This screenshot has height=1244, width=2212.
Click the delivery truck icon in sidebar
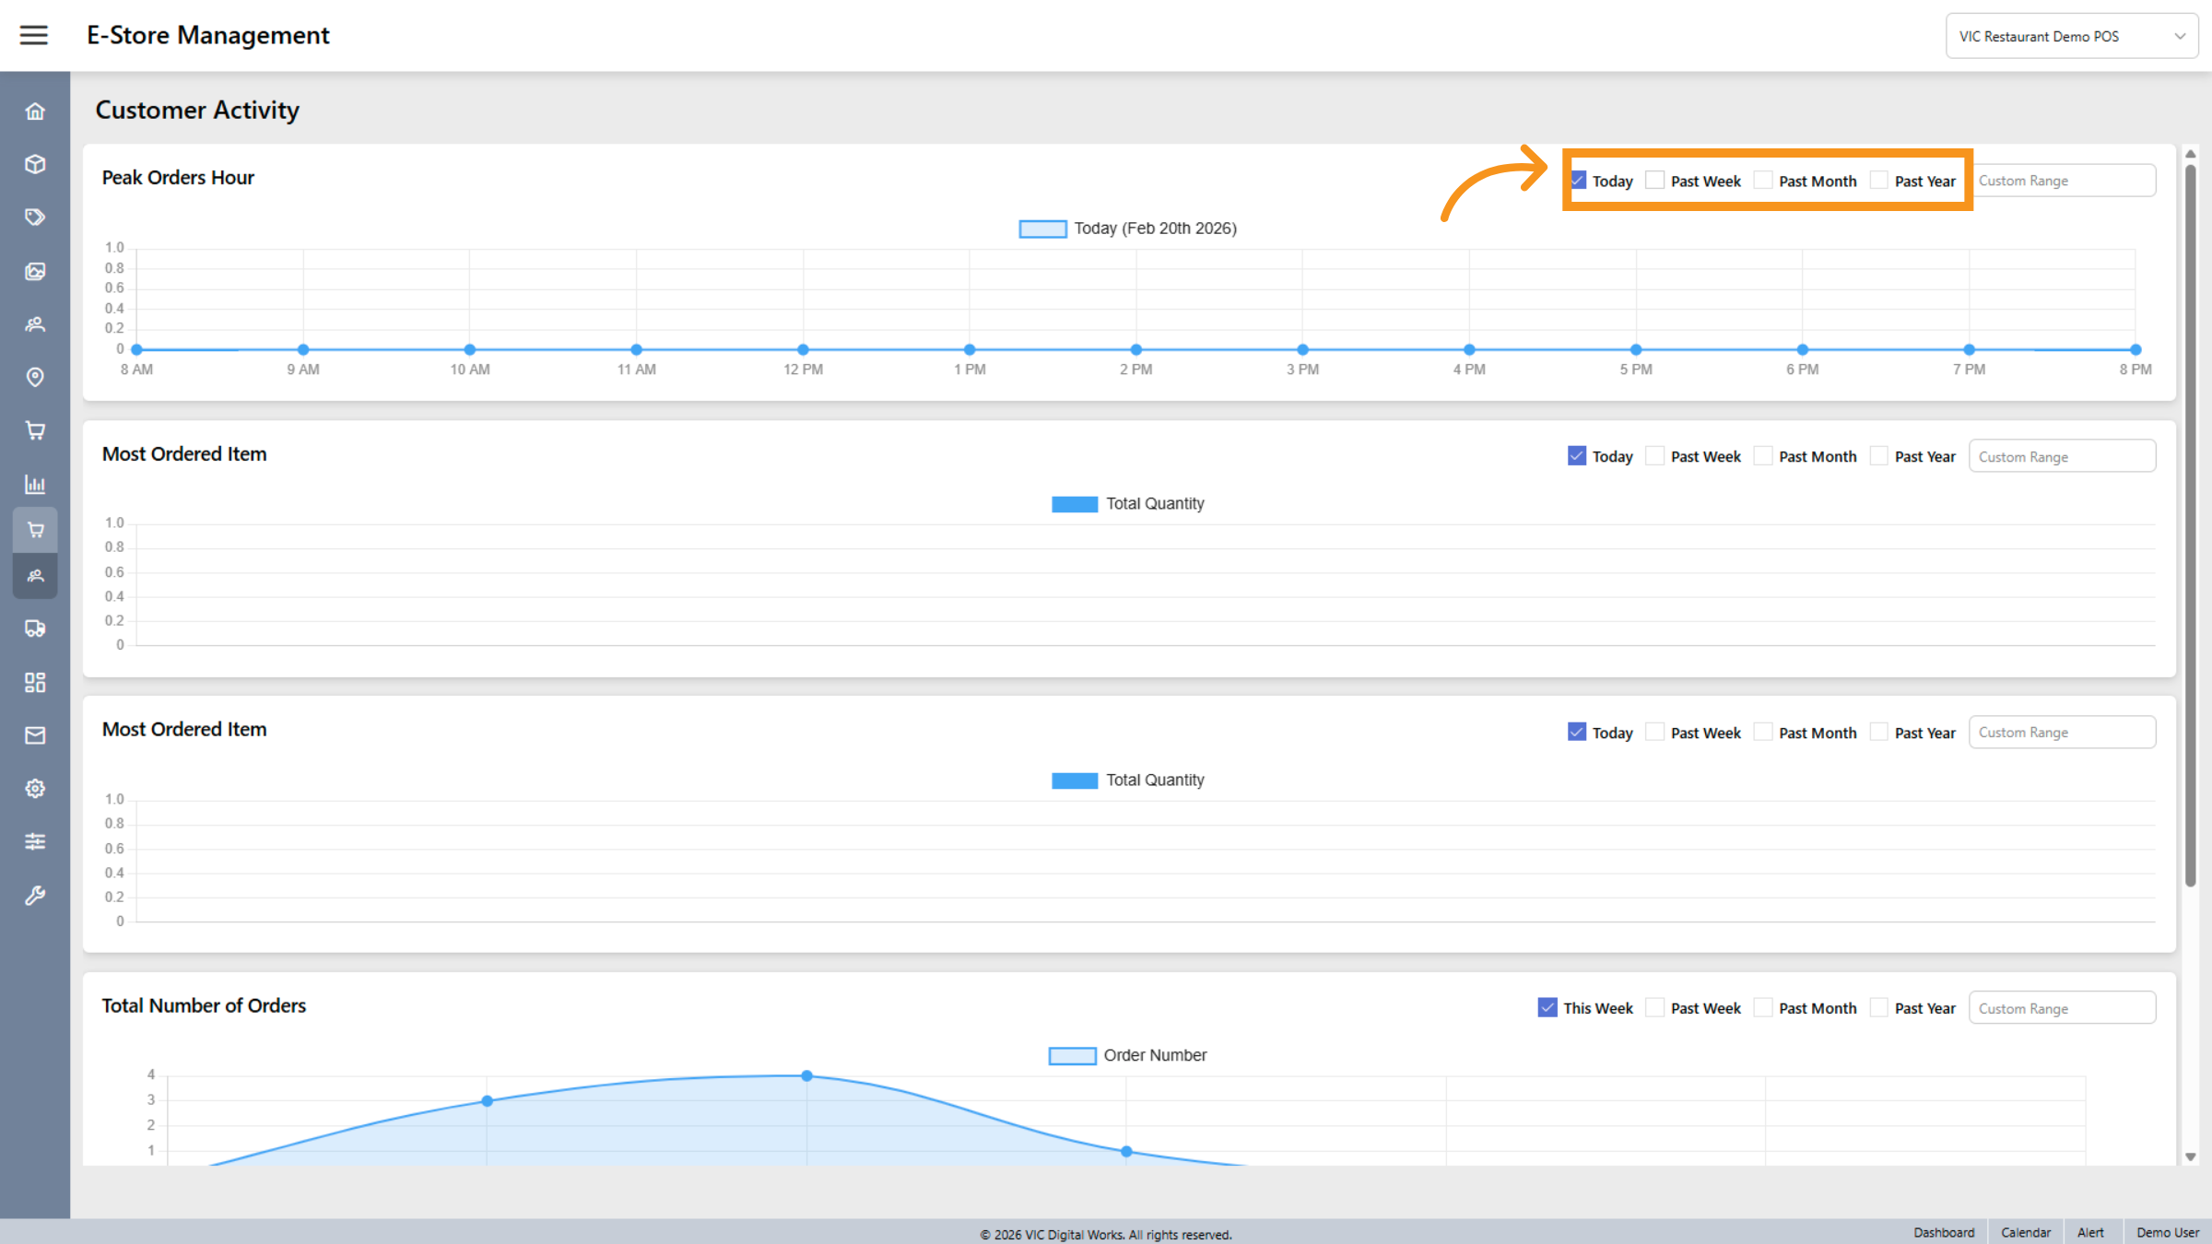click(x=35, y=628)
